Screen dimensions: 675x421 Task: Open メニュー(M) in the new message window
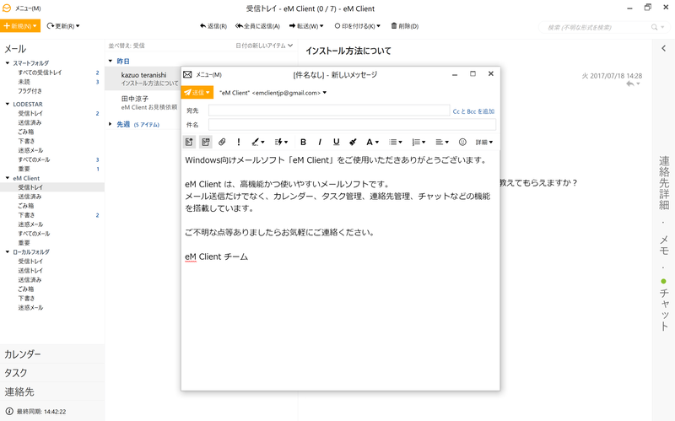coord(208,74)
